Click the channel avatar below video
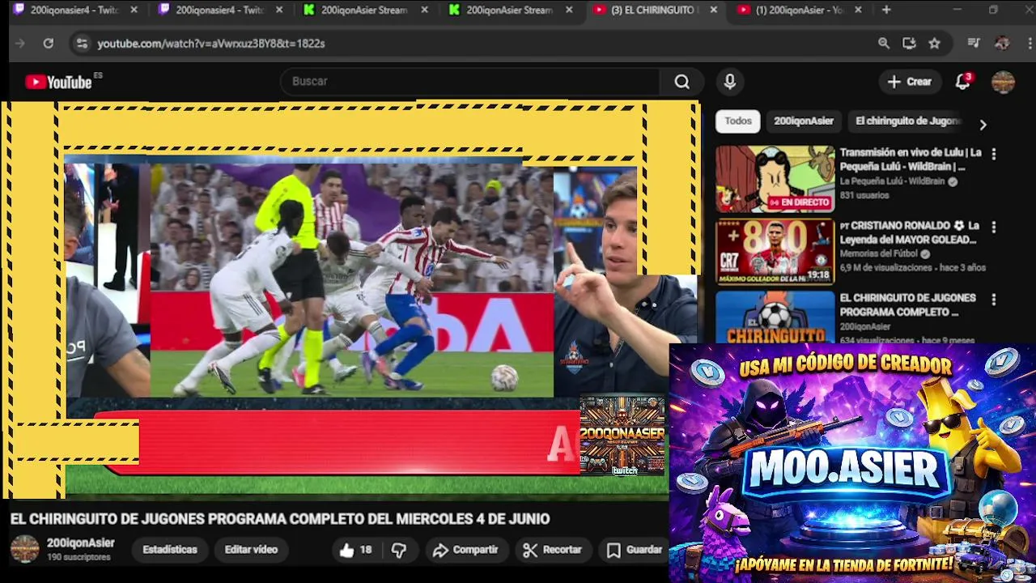Screen dimensions: 1036x583 (24, 550)
